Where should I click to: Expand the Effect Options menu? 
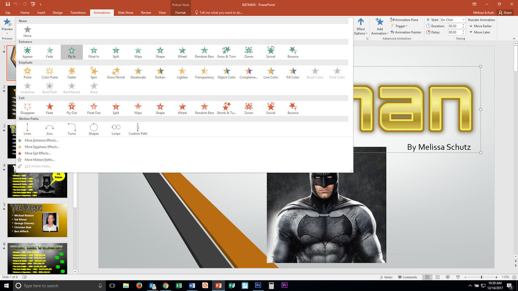pyautogui.click(x=361, y=26)
